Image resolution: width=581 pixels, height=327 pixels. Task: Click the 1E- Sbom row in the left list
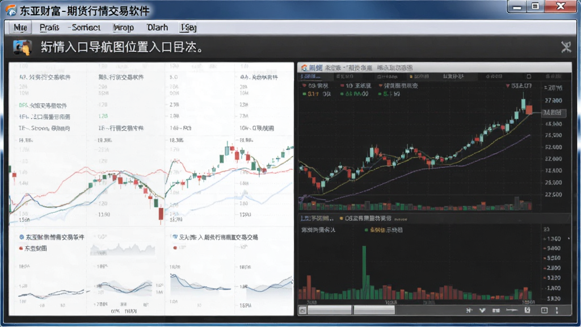click(x=44, y=128)
